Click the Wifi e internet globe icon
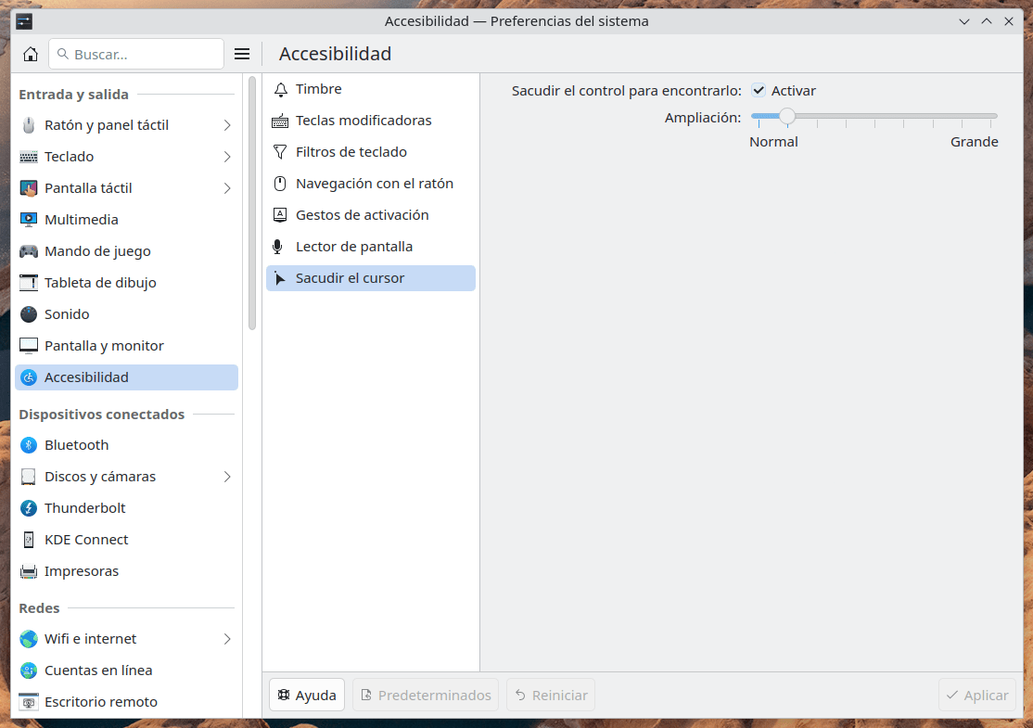 pyautogui.click(x=29, y=639)
